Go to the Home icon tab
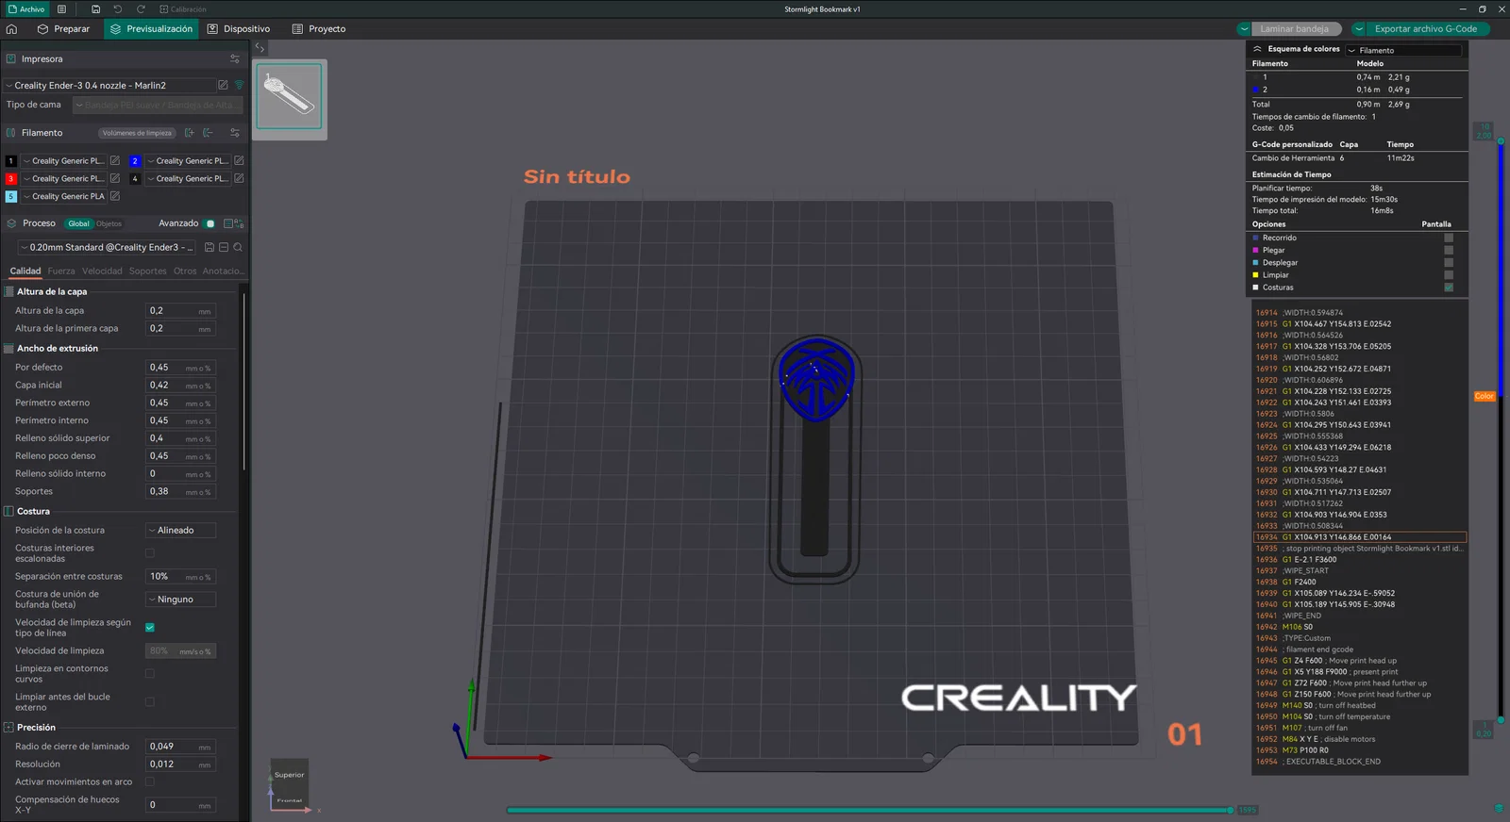 coord(11,29)
